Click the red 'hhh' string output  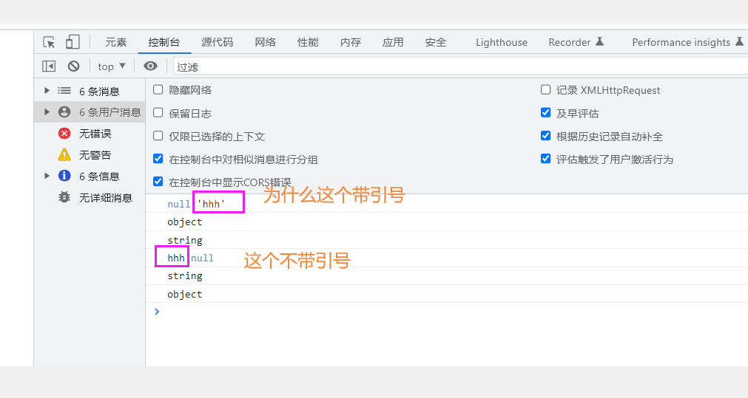click(211, 205)
